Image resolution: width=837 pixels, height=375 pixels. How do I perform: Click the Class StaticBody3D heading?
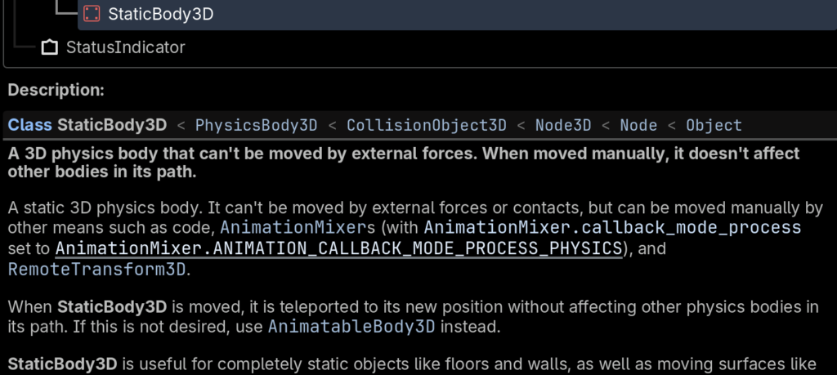[x=87, y=125]
